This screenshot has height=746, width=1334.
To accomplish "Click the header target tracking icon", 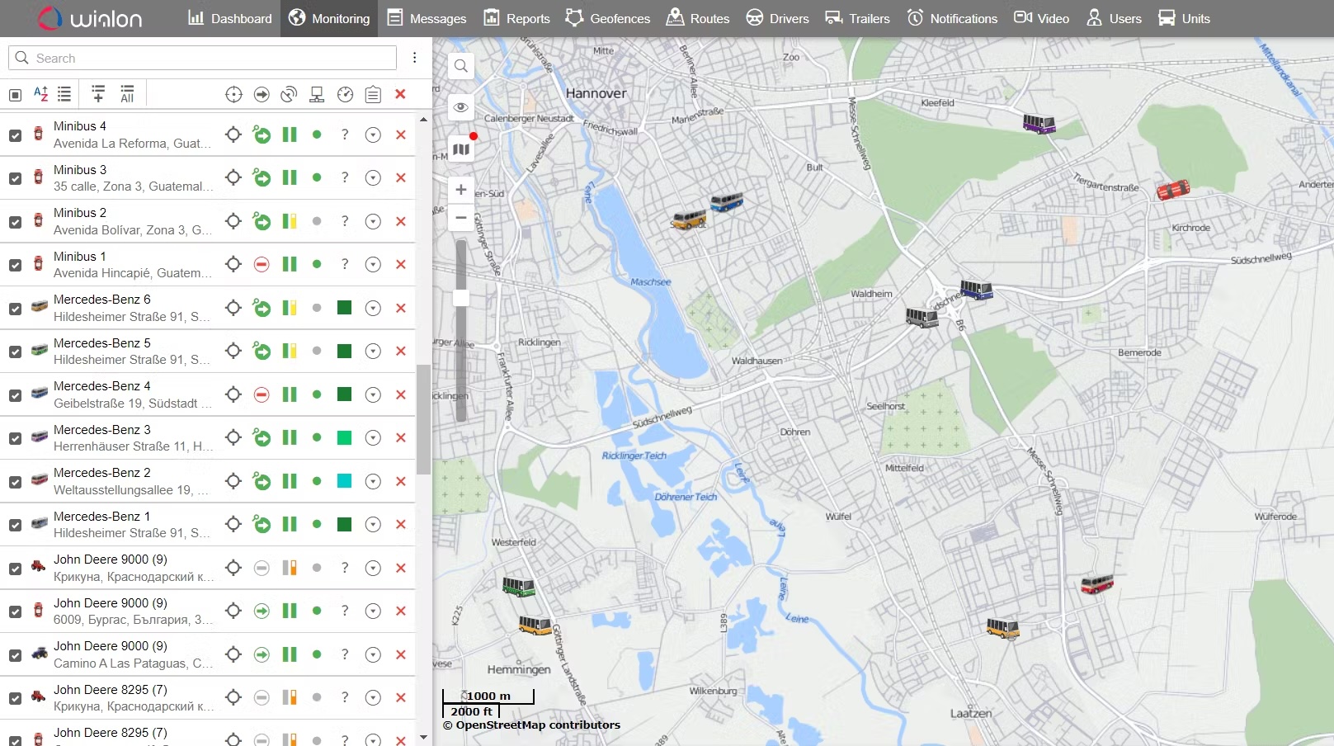I will point(233,95).
